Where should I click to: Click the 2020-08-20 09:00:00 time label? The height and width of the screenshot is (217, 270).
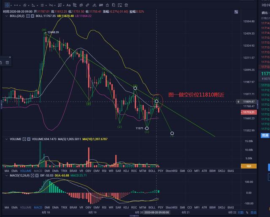[157, 212]
